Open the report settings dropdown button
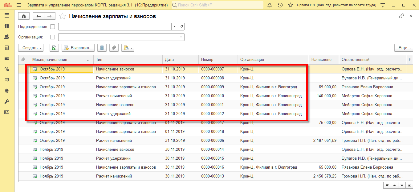Image resolution: width=419 pixels, height=192 pixels. tap(128, 48)
